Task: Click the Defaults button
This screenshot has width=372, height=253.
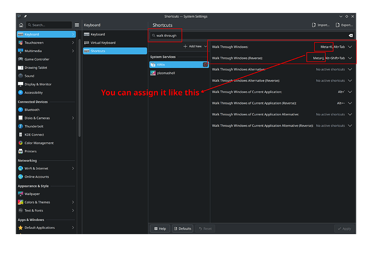Action: point(182,229)
